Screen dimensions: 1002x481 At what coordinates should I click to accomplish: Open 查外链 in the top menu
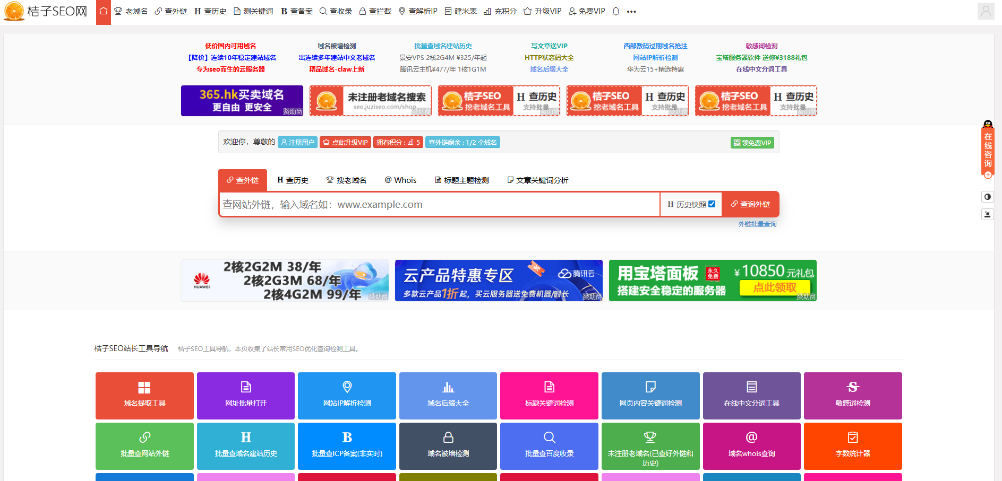171,12
